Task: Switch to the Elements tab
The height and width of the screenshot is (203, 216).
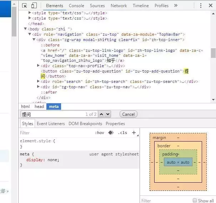Action: [x=55, y=6]
